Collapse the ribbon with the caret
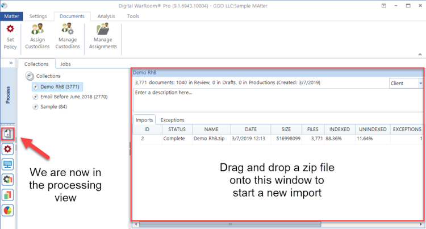Screen dimensions: 426x229 420,55
